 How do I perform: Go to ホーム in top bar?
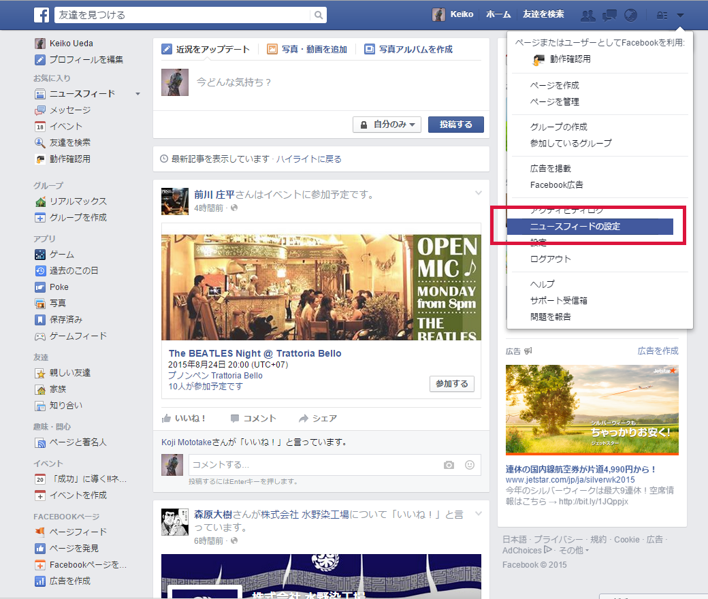pos(498,14)
